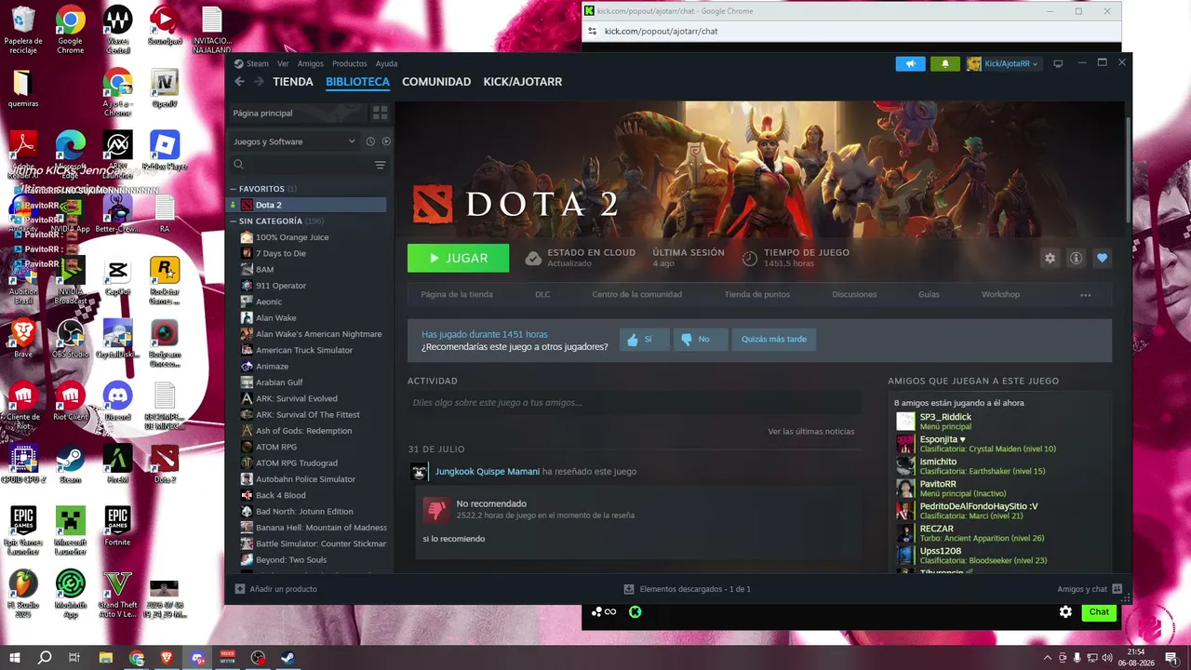Show Dota 2 game info icon
The width and height of the screenshot is (1191, 670).
(1076, 258)
